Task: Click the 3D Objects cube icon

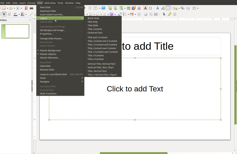Action: click(x=111, y=14)
